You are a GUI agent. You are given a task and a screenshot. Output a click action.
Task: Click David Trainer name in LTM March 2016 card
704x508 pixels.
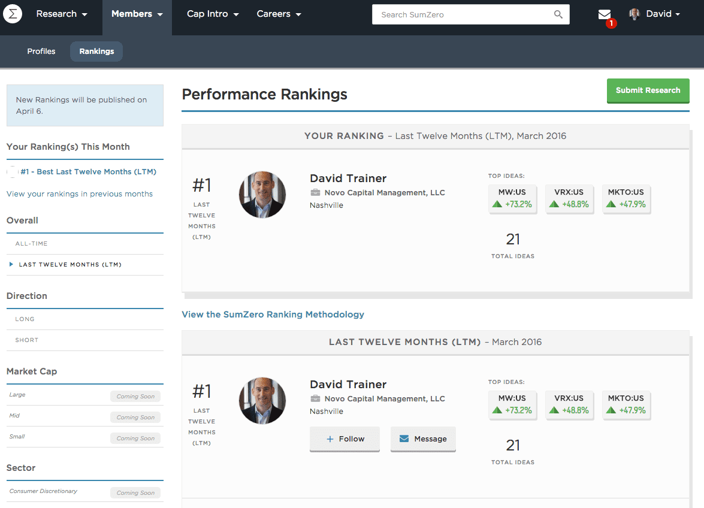pyautogui.click(x=348, y=384)
